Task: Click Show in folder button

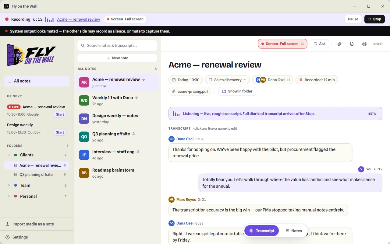Action: 237,91
